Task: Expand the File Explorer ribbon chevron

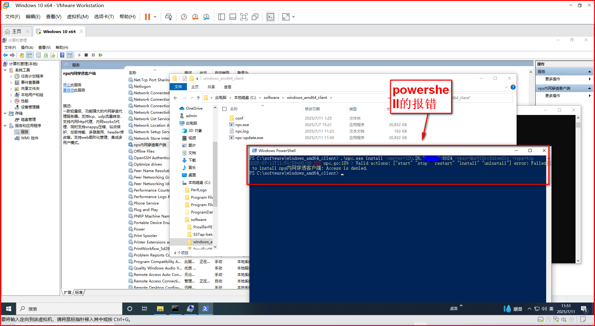Action: [x=506, y=87]
